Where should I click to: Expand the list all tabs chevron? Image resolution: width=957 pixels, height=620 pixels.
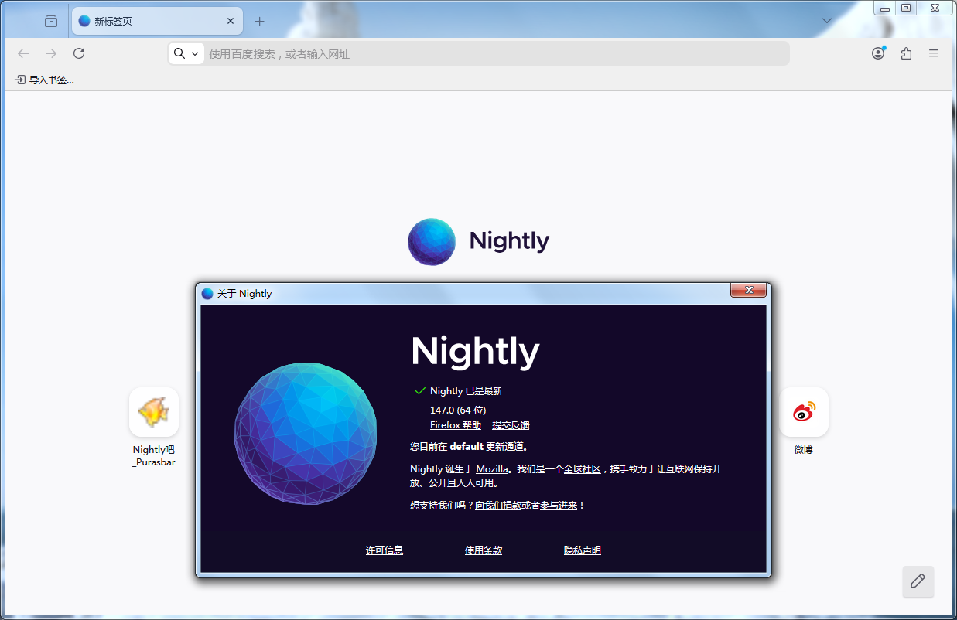coord(826,21)
